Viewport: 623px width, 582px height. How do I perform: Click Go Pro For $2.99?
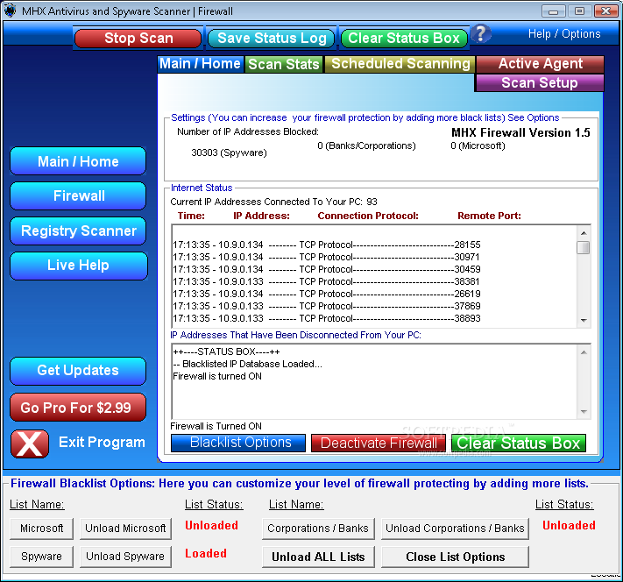(78, 408)
